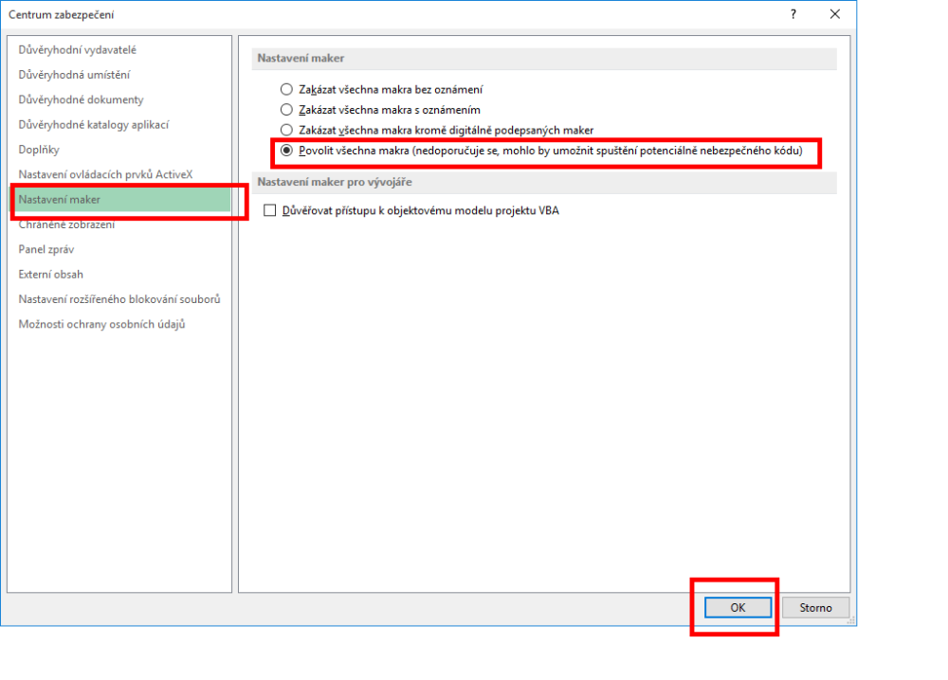Select Zakázat všechna makra bez oznámení
The width and height of the screenshot is (948, 680).
tap(286, 90)
